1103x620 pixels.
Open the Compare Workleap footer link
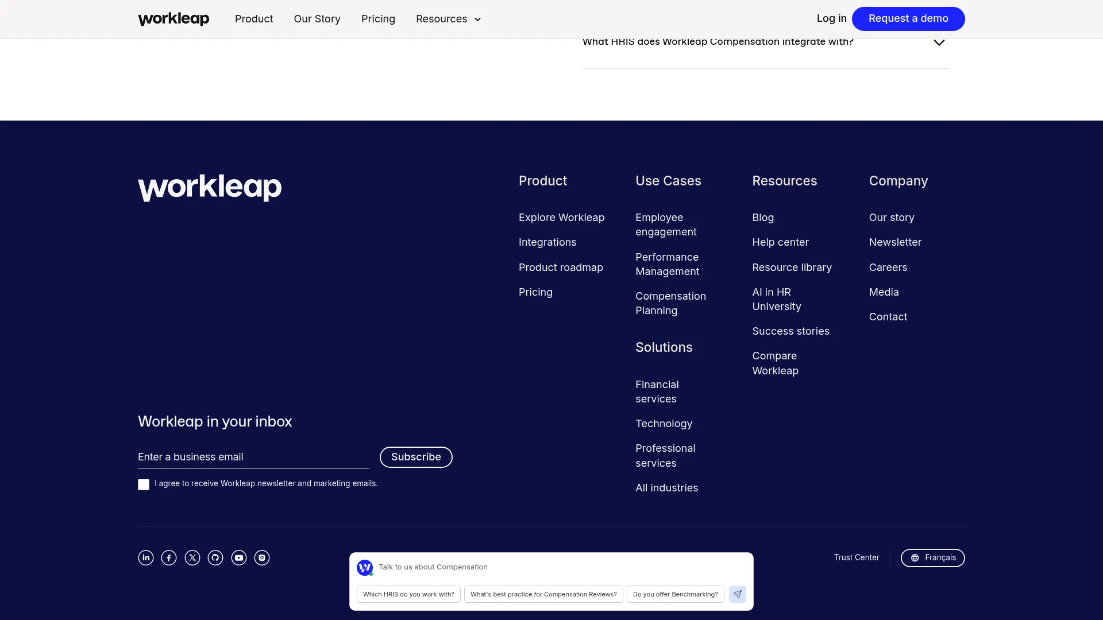click(x=776, y=363)
